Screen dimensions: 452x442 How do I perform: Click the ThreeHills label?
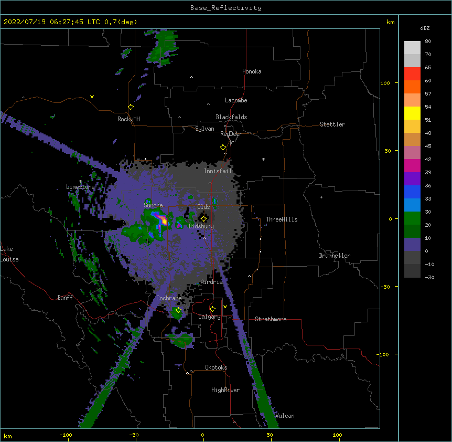click(x=282, y=219)
